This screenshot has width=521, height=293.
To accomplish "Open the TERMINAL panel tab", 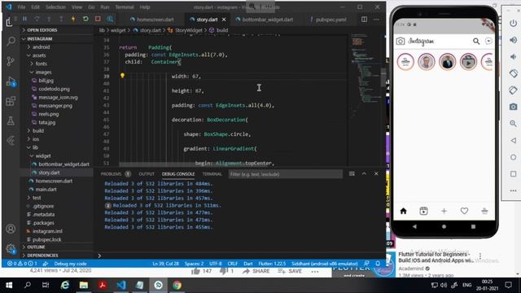I will click(x=212, y=174).
